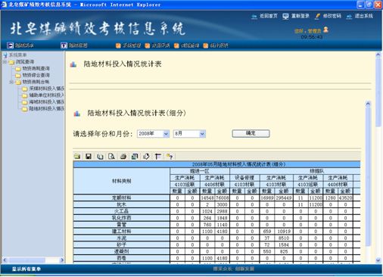Screen dimensions: 383x277
Task: Click the 建工材料 row label
Action: pyautogui.click(x=122, y=232)
